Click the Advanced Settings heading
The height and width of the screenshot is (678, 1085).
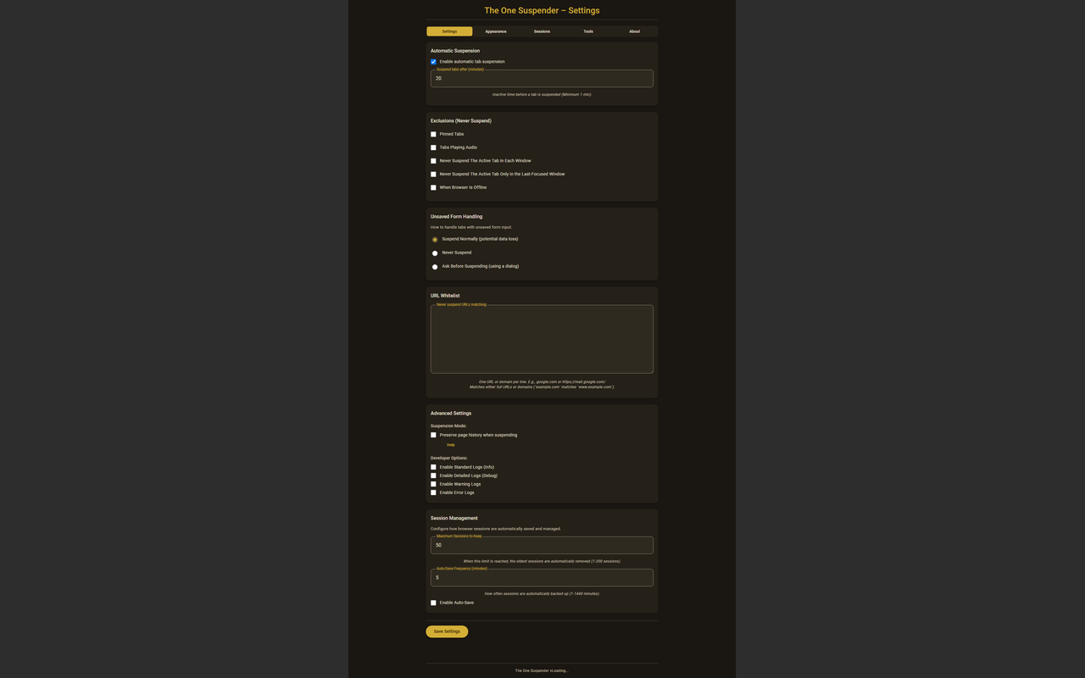coord(451,414)
